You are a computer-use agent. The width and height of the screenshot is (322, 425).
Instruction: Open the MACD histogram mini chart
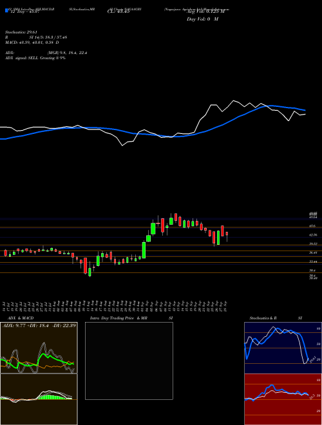39,399
